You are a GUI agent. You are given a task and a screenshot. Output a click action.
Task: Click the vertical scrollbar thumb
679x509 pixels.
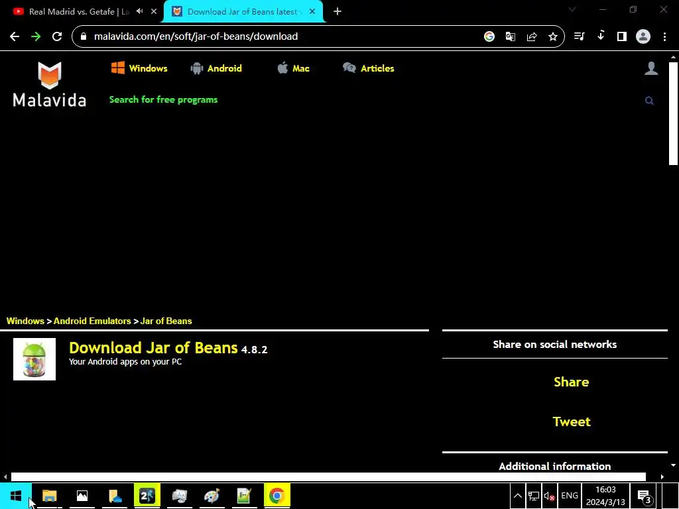(673, 113)
